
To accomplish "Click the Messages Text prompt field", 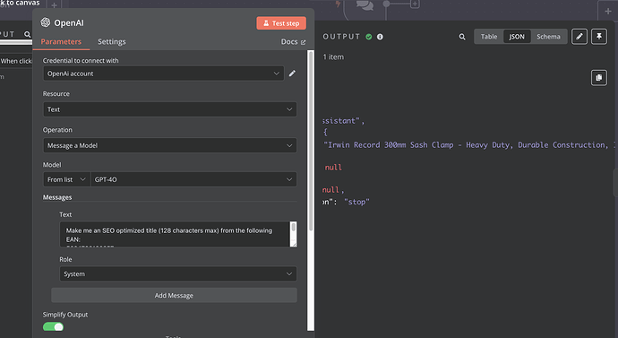I will [175, 234].
